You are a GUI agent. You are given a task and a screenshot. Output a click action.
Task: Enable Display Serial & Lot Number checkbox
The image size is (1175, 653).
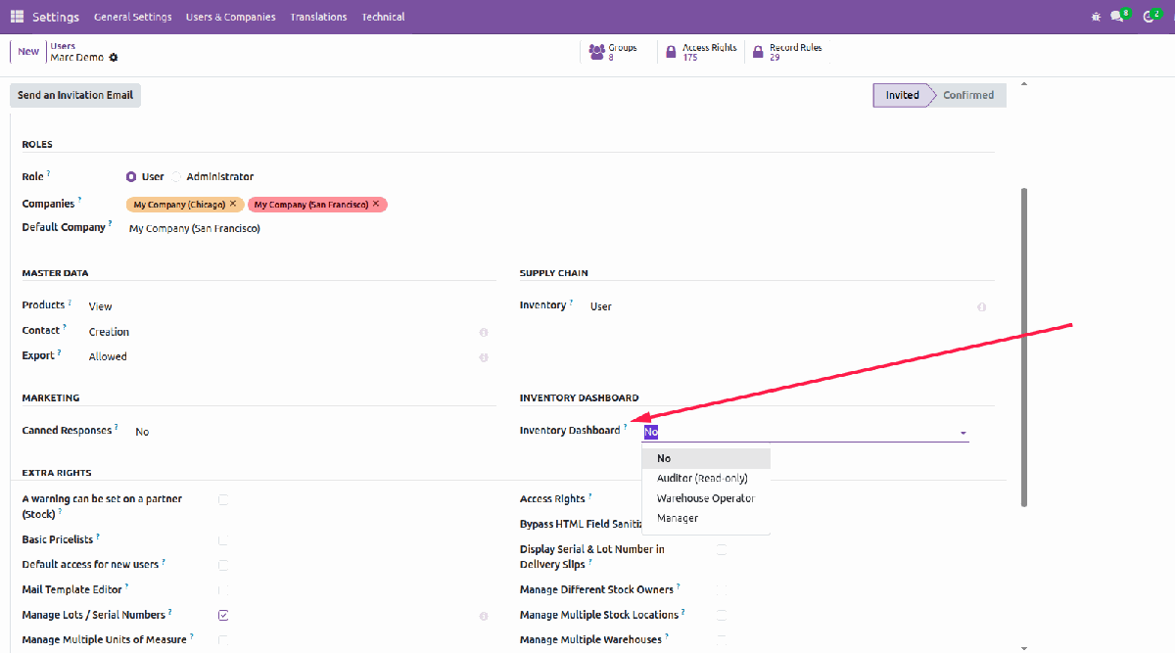tap(721, 550)
